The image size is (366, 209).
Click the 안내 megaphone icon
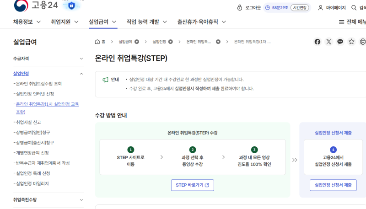tap(106, 80)
